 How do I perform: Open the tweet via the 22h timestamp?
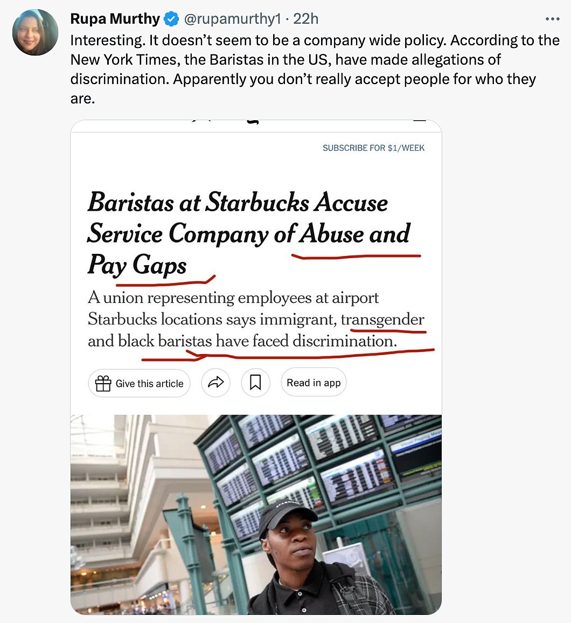point(306,19)
